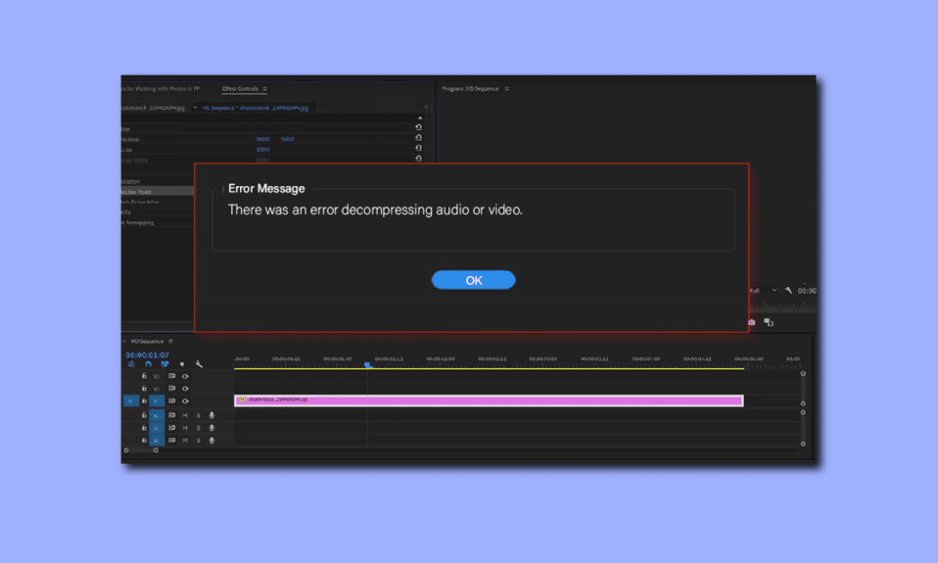Select the pink shutterstock clip in timeline
Screen dimensions: 938x563
click(489, 400)
